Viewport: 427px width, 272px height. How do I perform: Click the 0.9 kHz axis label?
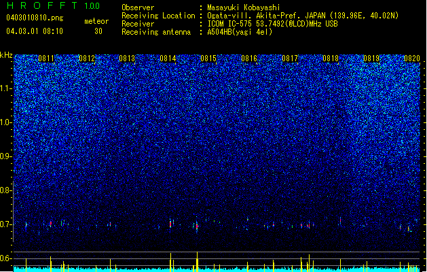[x=6, y=156]
